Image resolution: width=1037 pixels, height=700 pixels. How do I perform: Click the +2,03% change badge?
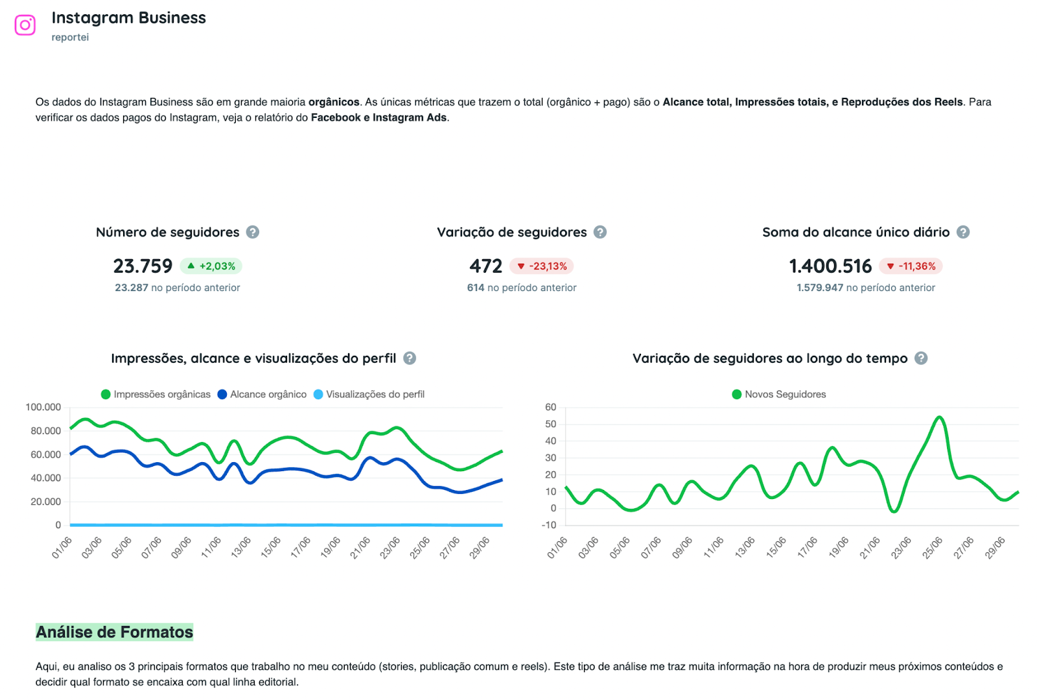(x=211, y=266)
